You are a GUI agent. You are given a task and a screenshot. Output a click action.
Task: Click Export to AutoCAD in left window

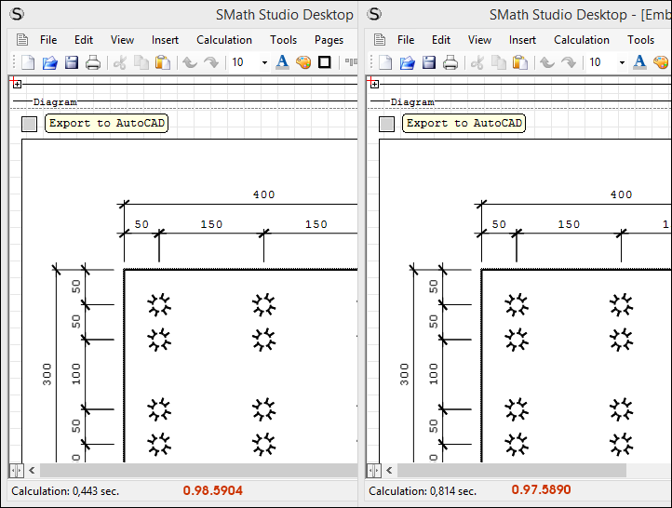tap(107, 124)
